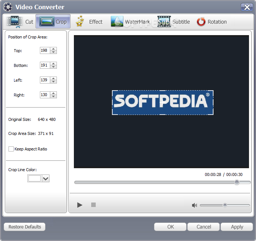
Task: Increase the Left crop value
Action: pyautogui.click(x=54, y=78)
